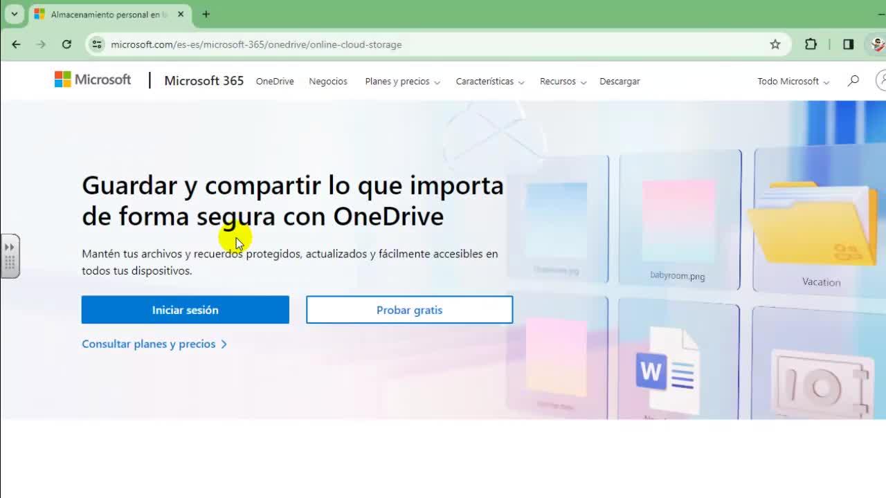Open the Extensions puzzle icon
This screenshot has height=498, width=886.
tap(811, 44)
